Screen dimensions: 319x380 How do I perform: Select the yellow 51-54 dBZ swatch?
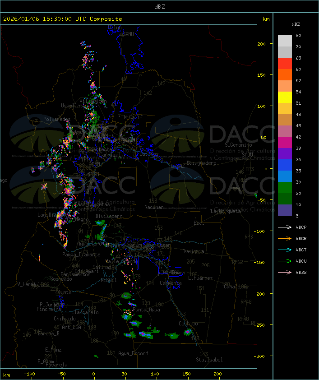(x=285, y=97)
